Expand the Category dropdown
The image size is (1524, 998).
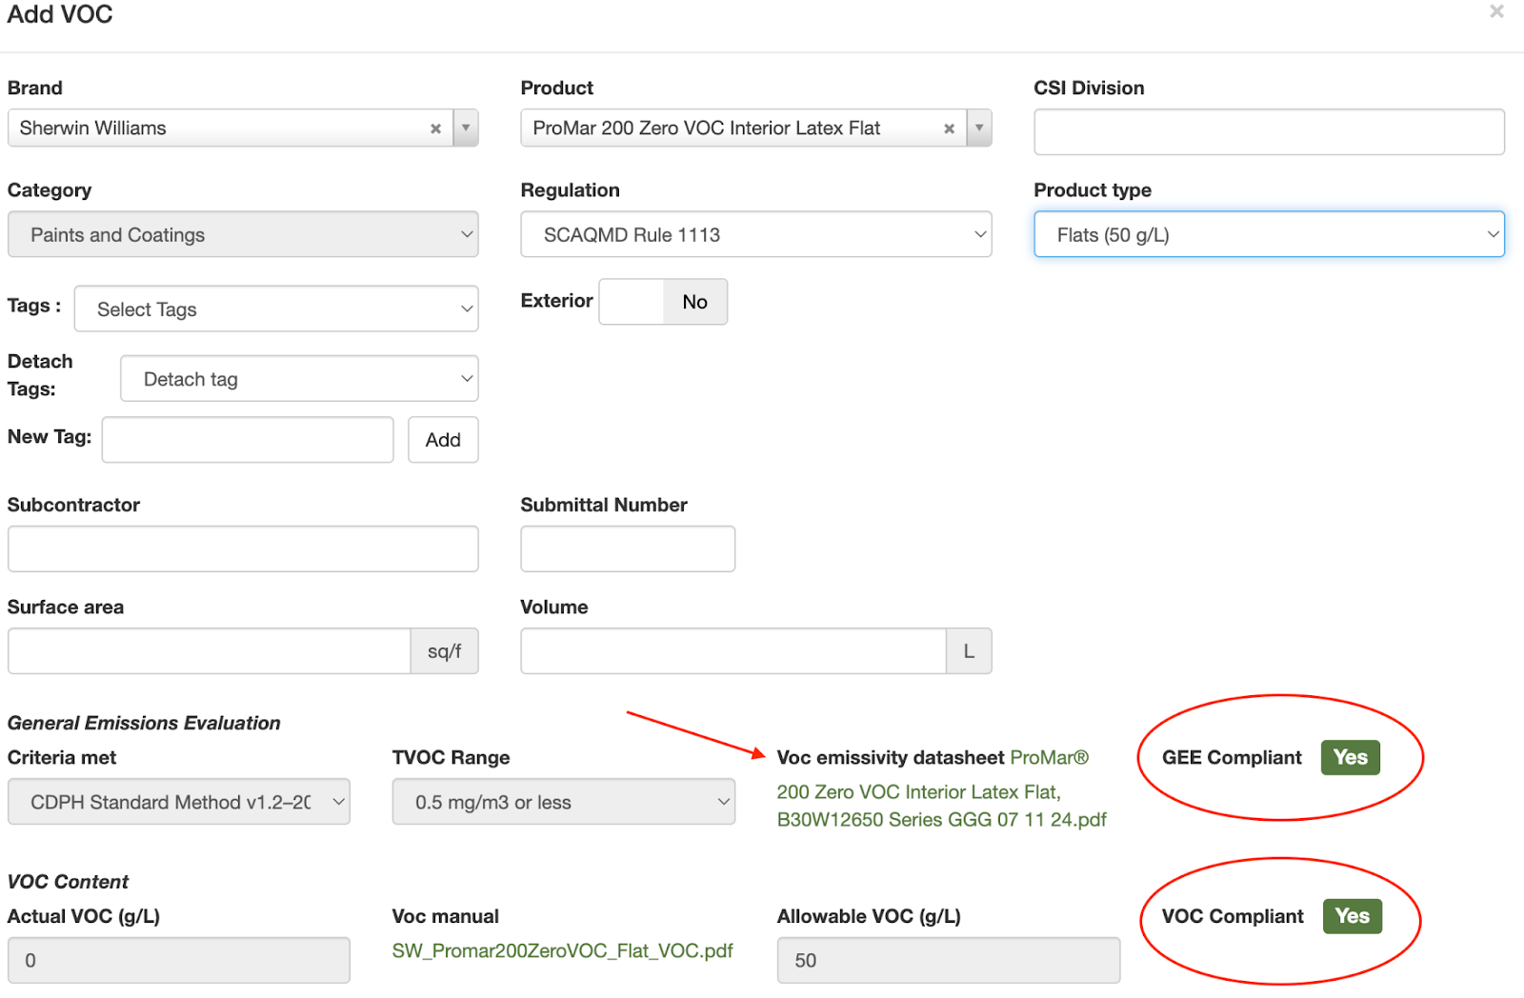[x=243, y=234]
